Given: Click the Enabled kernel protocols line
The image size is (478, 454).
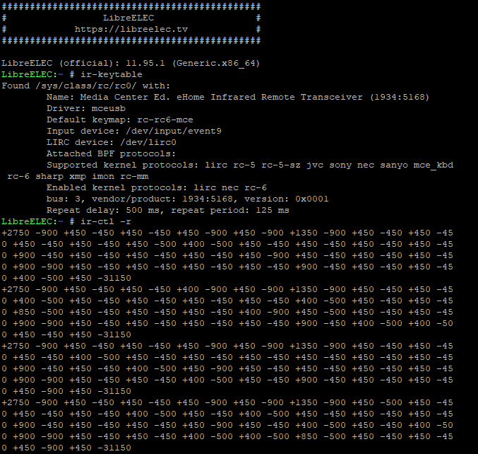Looking at the screenshot, I should coord(157,187).
